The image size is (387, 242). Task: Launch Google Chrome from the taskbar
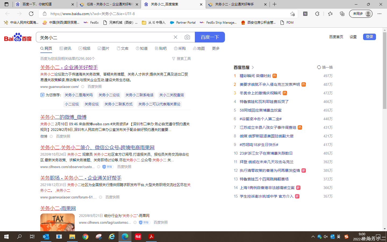pyautogui.click(x=85, y=237)
